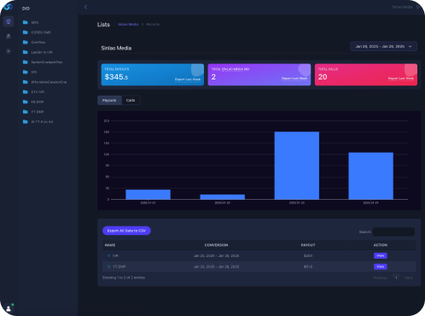Open the Home icon in the left rail
The height and width of the screenshot is (316, 425).
[x=9, y=21]
